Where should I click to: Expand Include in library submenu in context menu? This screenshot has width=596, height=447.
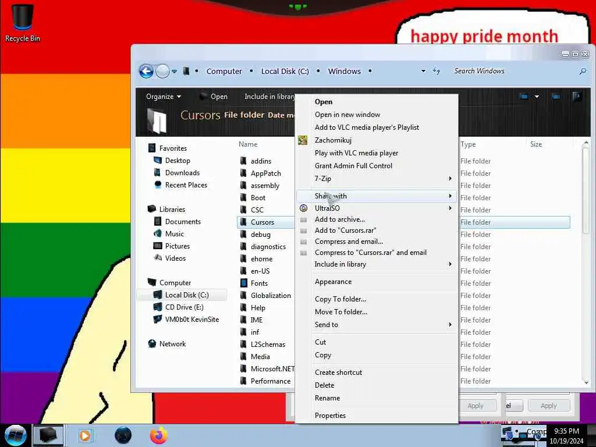click(450, 264)
